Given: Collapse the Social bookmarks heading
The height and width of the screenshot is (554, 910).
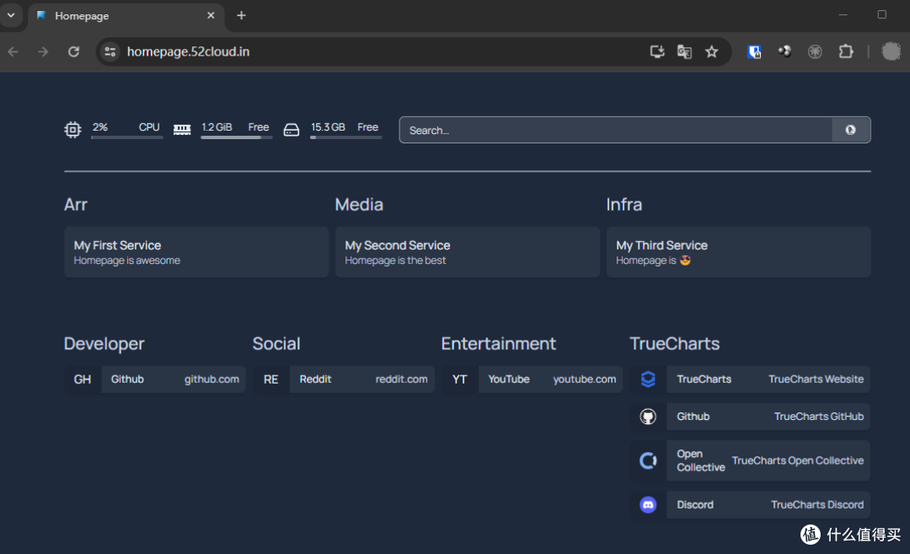Looking at the screenshot, I should pos(276,344).
